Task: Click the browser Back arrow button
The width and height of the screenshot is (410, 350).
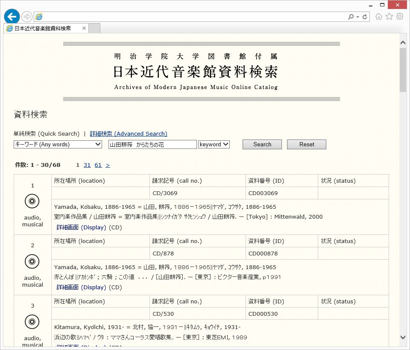Action: click(x=12, y=17)
